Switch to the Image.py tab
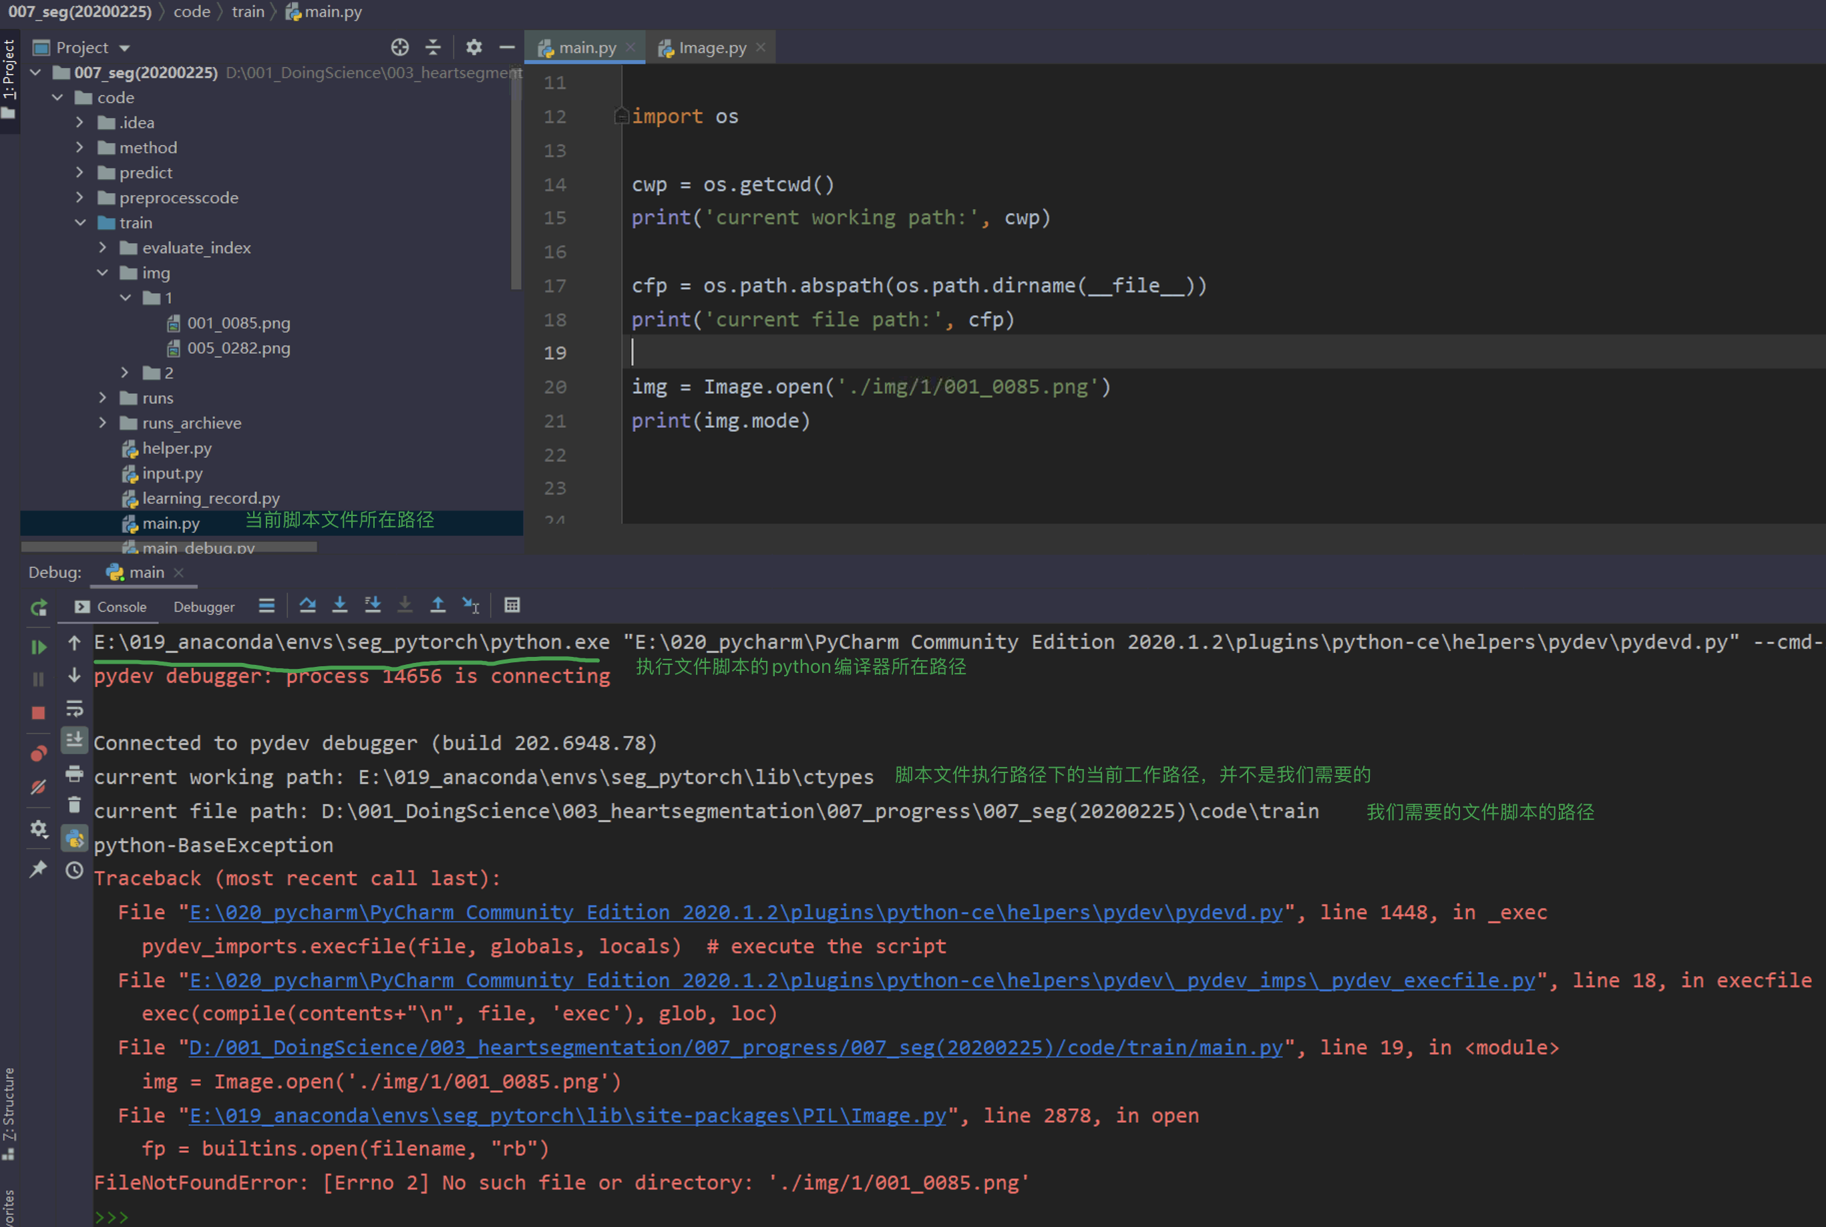 pyautogui.click(x=711, y=47)
